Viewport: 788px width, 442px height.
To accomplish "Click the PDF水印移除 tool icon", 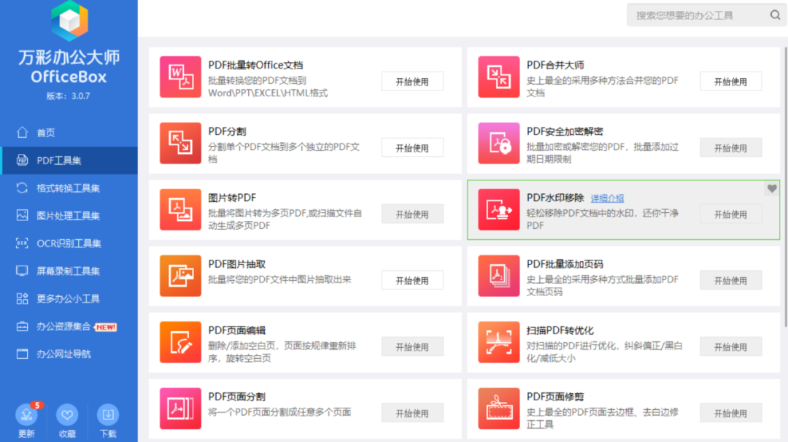I will (498, 209).
